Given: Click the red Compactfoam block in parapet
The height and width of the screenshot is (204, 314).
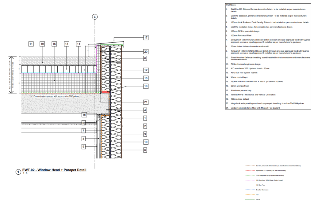Looking at the screenshot, I should point(105,92).
